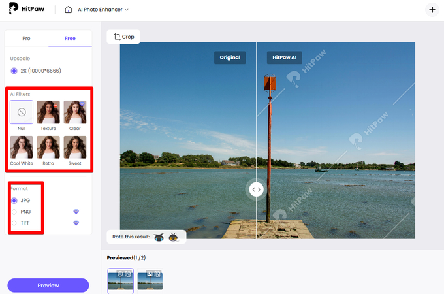
Task: Select the 2X (10000*6666) upscale option
Action: click(36, 71)
